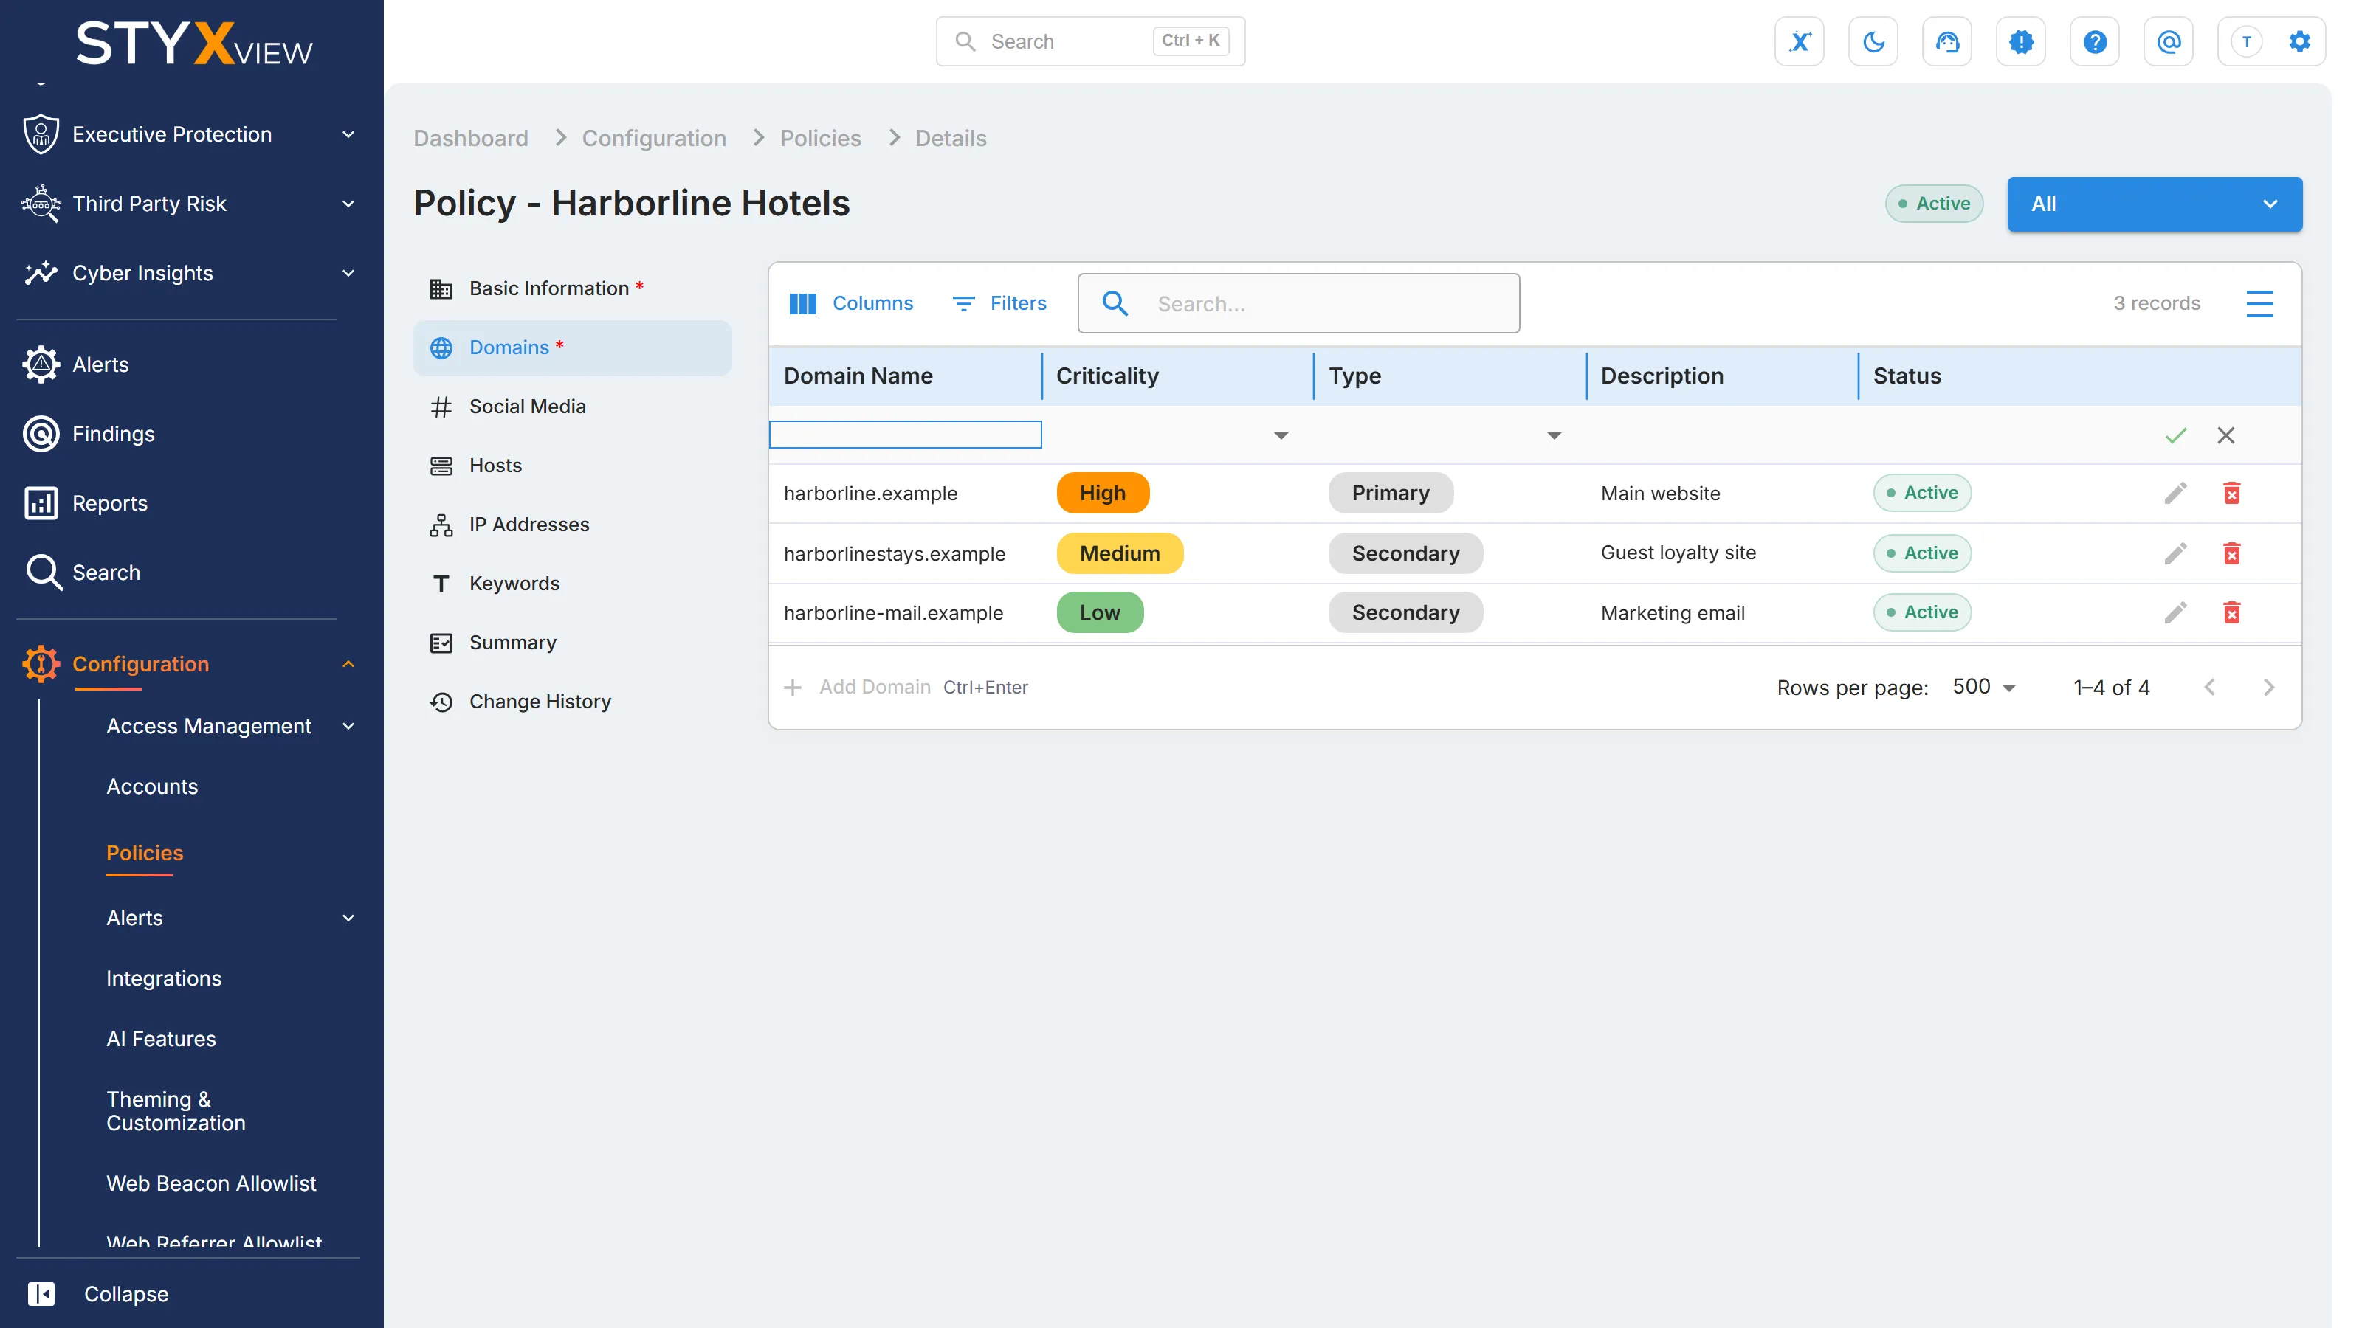The width and height of the screenshot is (2362, 1328).
Task: Focus the new Domain Name input field
Action: point(905,435)
